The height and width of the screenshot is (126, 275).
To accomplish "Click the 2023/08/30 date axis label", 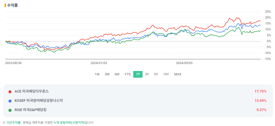I will pos(13,63).
